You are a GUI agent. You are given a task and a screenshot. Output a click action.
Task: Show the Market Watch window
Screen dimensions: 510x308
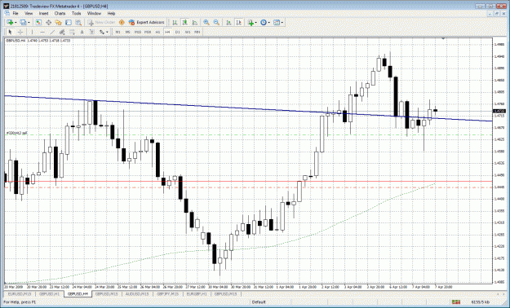[38, 23]
